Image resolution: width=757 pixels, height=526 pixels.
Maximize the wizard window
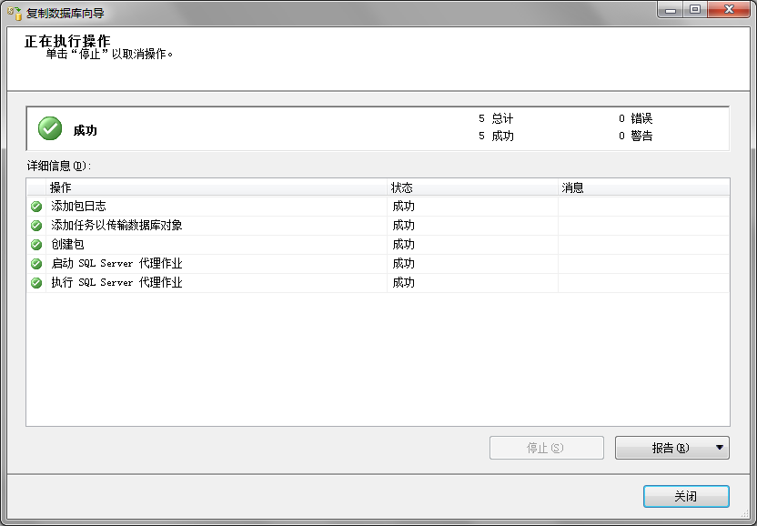(696, 9)
